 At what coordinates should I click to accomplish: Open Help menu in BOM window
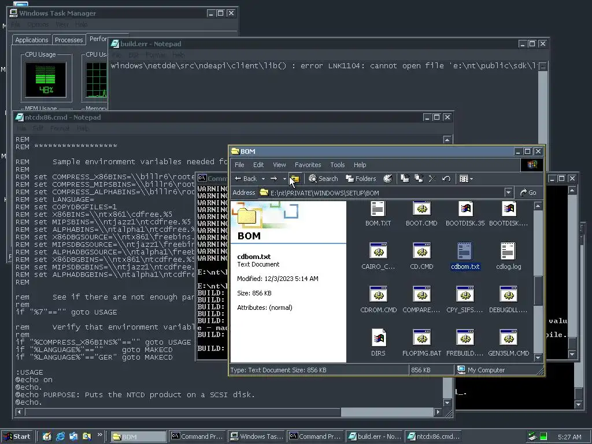[x=360, y=165]
